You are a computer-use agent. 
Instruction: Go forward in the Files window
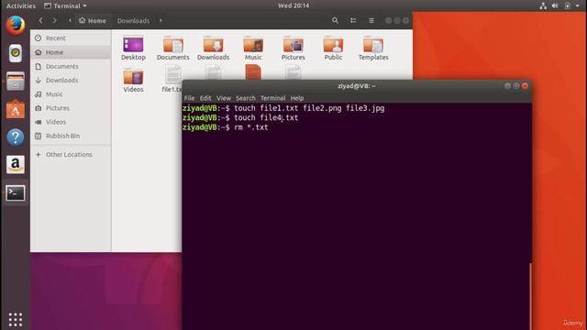[55, 20]
